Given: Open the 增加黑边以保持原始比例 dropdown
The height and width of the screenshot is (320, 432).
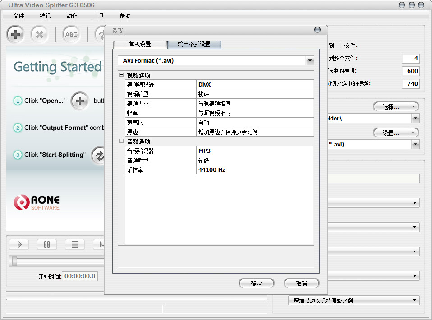Looking at the screenshot, I should pos(415,300).
